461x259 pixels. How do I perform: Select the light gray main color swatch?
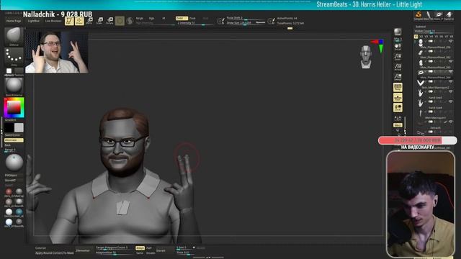[19, 128]
